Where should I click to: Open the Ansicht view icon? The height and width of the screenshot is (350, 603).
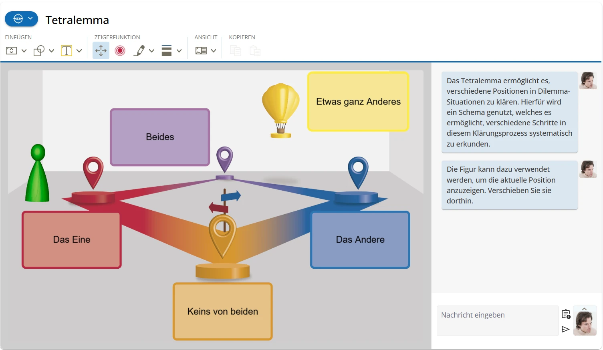point(202,50)
